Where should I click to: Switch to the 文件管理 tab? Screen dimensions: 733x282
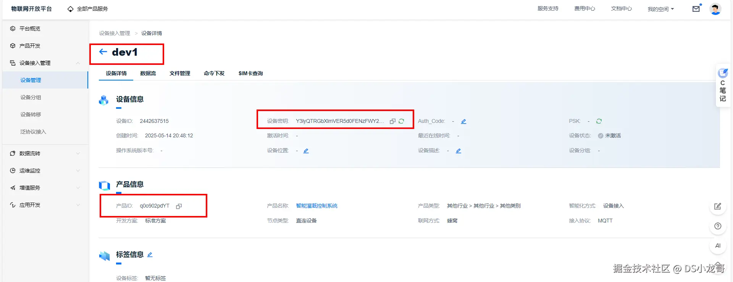(x=180, y=73)
